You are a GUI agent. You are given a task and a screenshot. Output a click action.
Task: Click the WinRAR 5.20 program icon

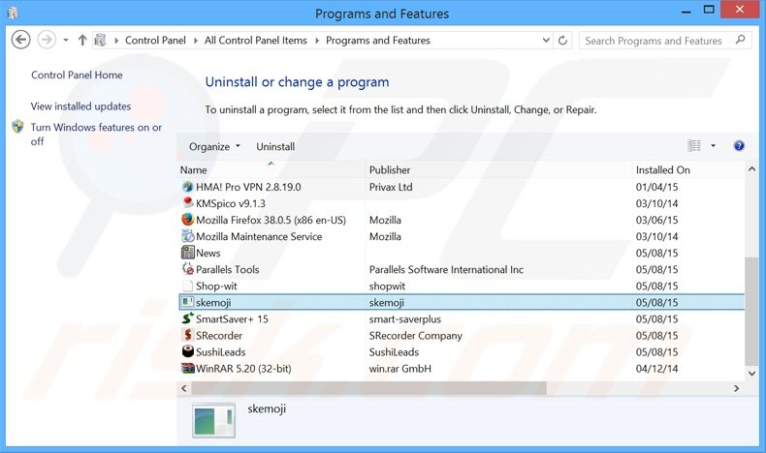188,368
